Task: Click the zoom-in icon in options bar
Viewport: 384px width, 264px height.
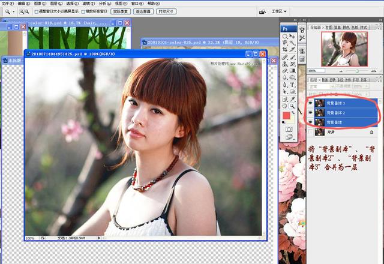Action: coord(22,11)
